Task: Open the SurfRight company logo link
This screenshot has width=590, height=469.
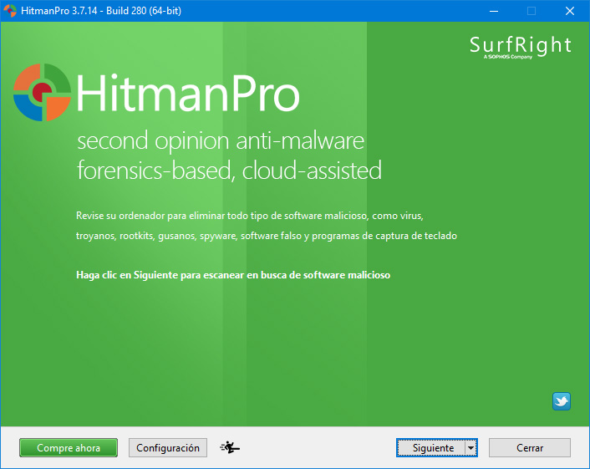Action: click(521, 47)
